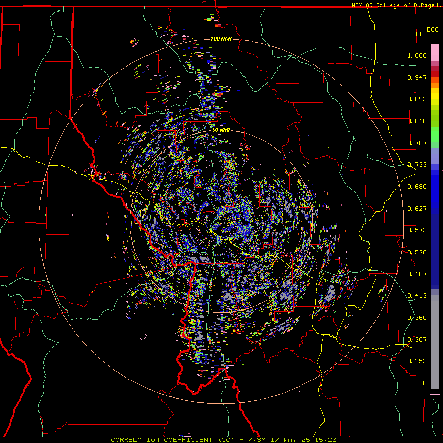Image resolution: width=443 pixels, height=443 pixels.
Task: Click the 0.307 scale value
Action: (x=417, y=340)
